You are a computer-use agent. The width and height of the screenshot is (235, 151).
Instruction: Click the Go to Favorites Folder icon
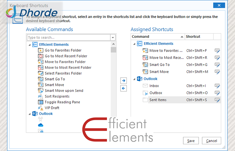[x=41, y=50]
